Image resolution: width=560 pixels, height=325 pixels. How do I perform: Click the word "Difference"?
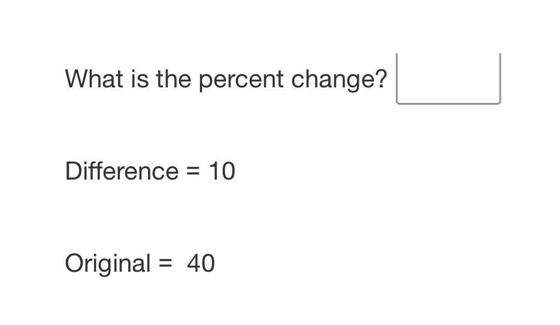(122, 171)
